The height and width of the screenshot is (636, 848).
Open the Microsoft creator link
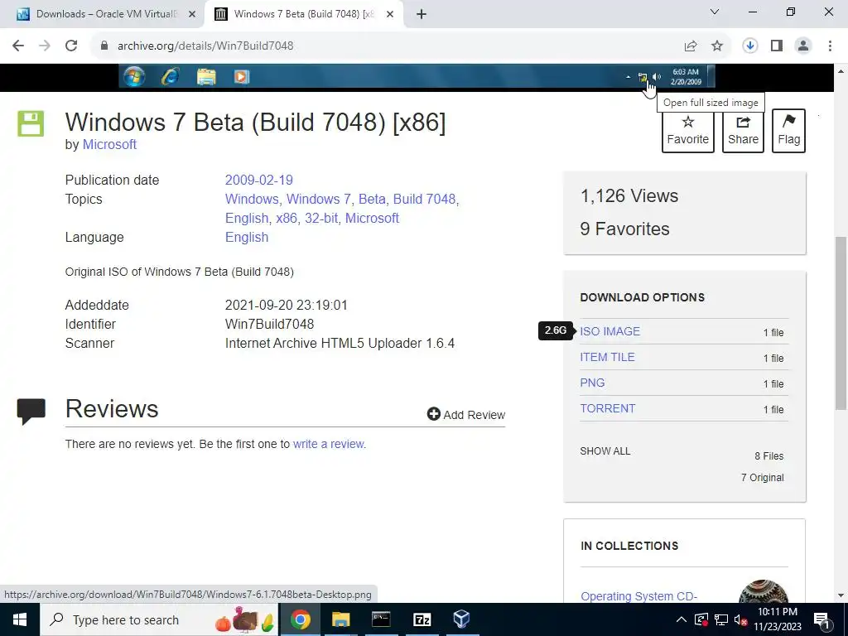tap(110, 144)
